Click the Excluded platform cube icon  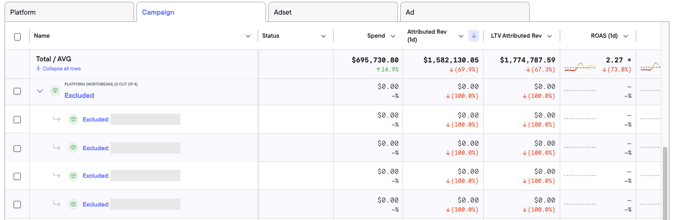(x=55, y=91)
